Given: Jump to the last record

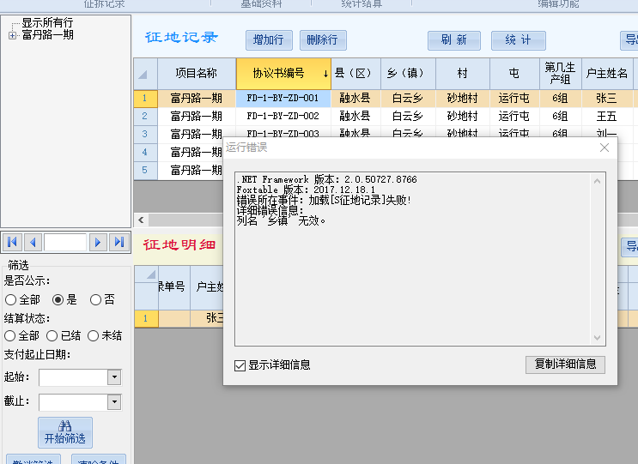Looking at the screenshot, I should tap(118, 243).
